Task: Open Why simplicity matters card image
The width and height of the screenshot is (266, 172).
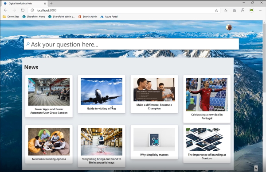Action: 154,140
